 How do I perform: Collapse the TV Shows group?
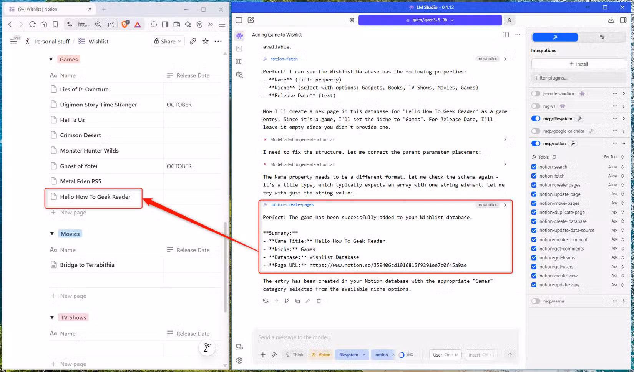(x=52, y=317)
